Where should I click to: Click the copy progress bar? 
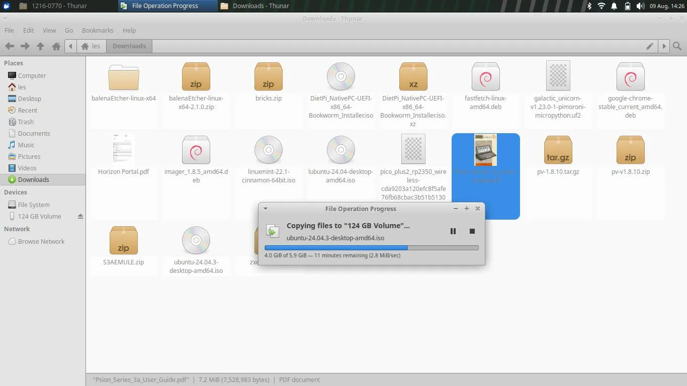pos(371,248)
